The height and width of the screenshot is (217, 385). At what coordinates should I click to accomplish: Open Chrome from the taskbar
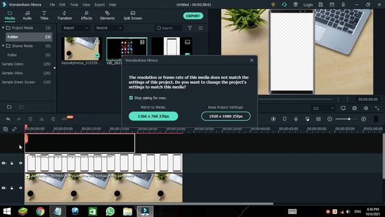click(40, 212)
